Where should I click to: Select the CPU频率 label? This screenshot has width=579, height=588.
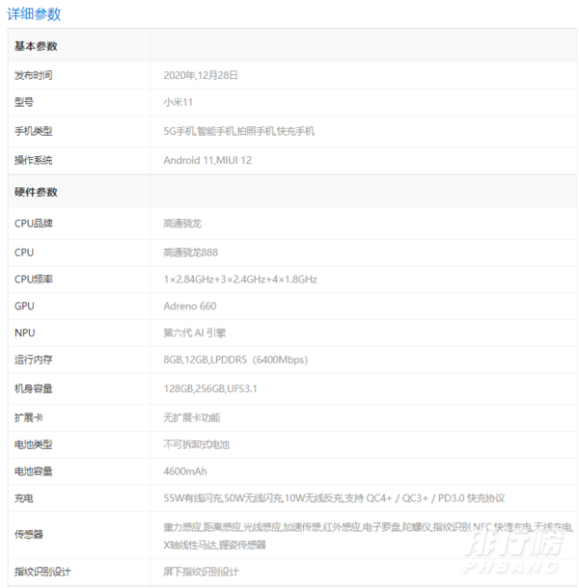(x=34, y=280)
